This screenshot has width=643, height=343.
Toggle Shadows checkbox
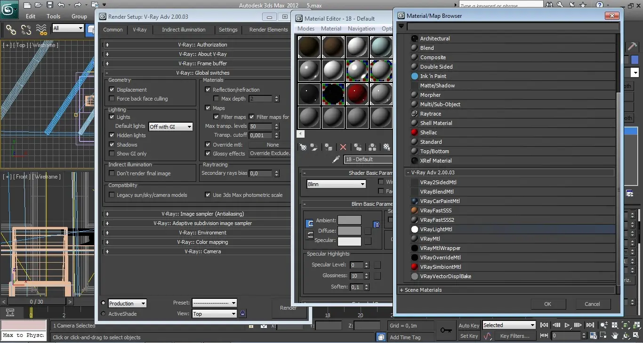(112, 145)
